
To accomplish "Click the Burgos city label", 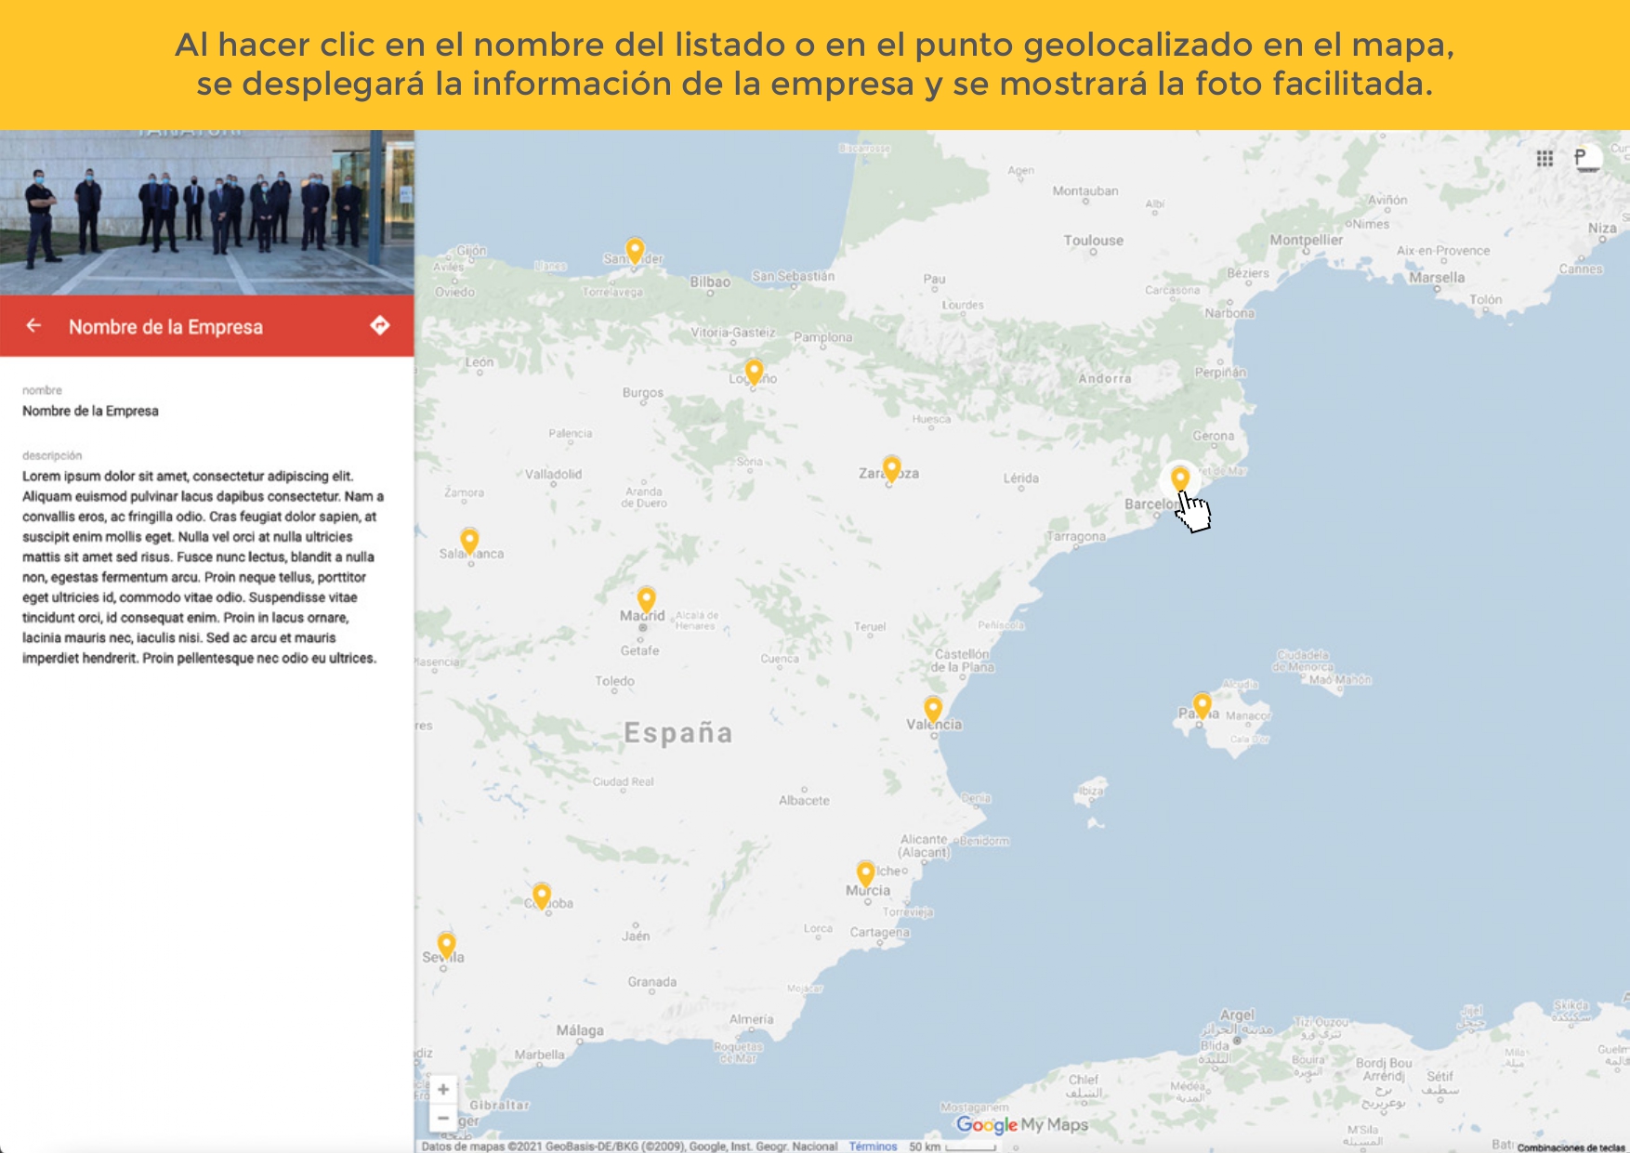I will (643, 393).
